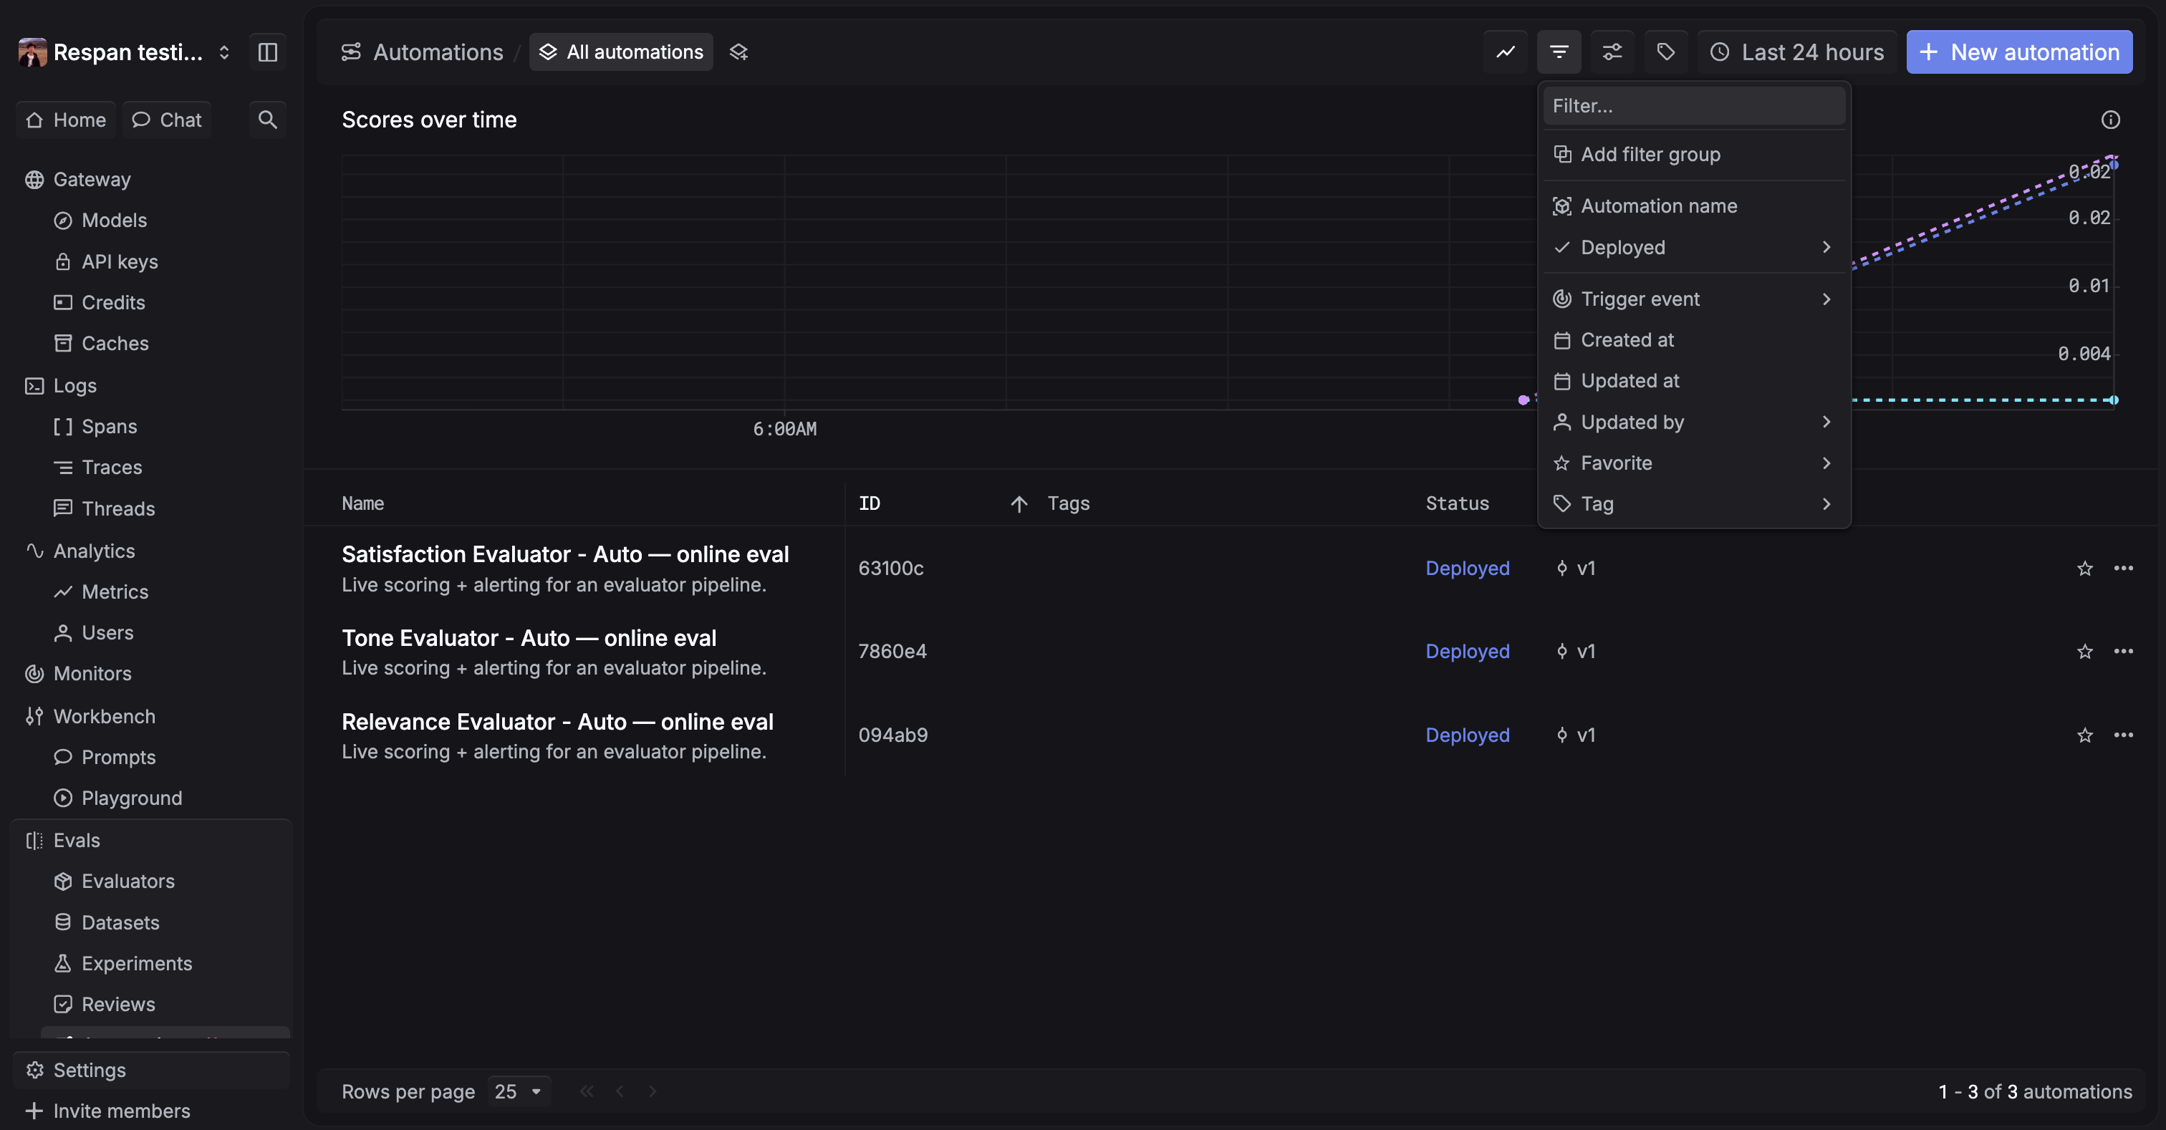
Task: Open Reviews under Evals
Action: (x=117, y=1004)
